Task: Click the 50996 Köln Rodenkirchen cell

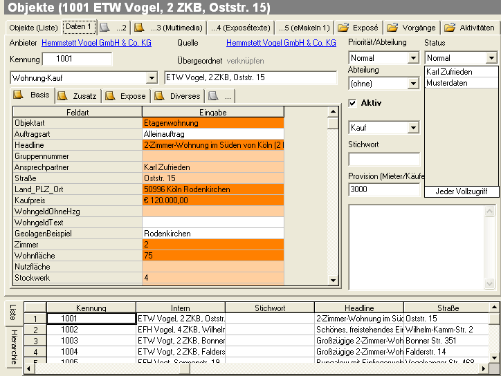Action: pyautogui.click(x=213, y=189)
